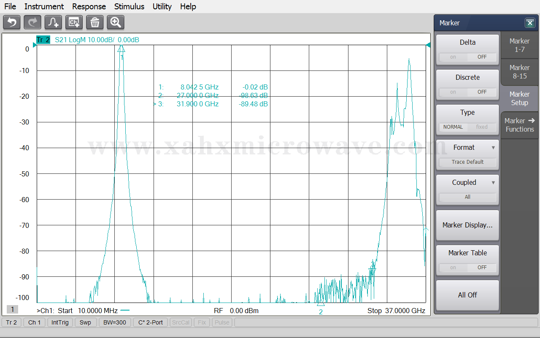Expand the Coupled dropdown arrow

[x=493, y=183]
